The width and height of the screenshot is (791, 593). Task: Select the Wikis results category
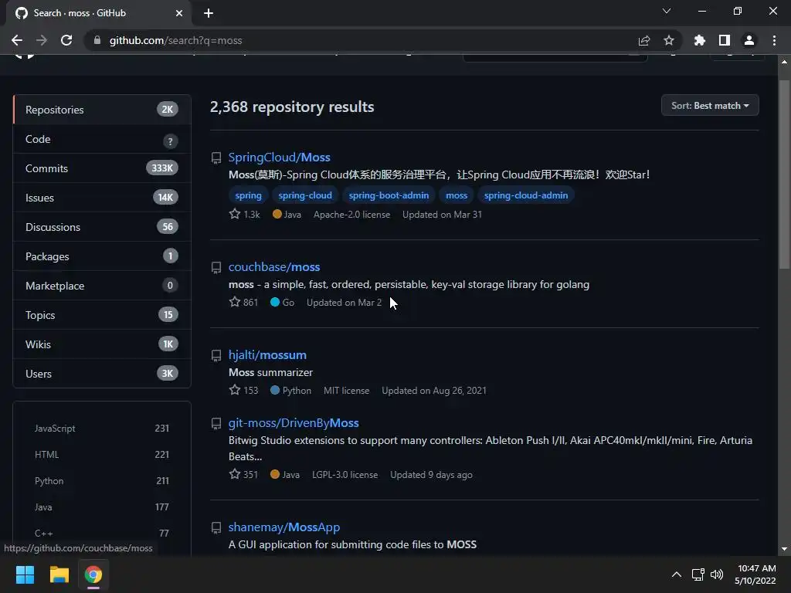(x=102, y=344)
